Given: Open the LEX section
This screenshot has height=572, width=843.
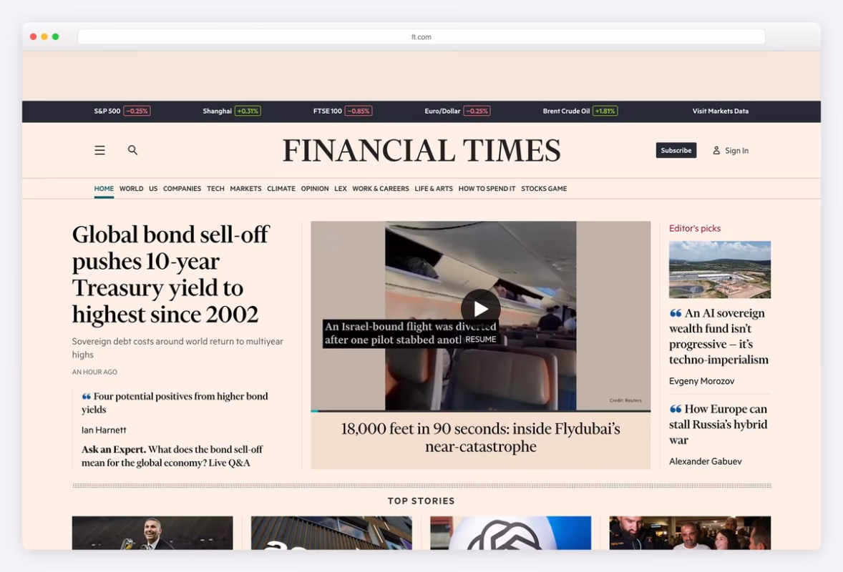Looking at the screenshot, I should 341,189.
